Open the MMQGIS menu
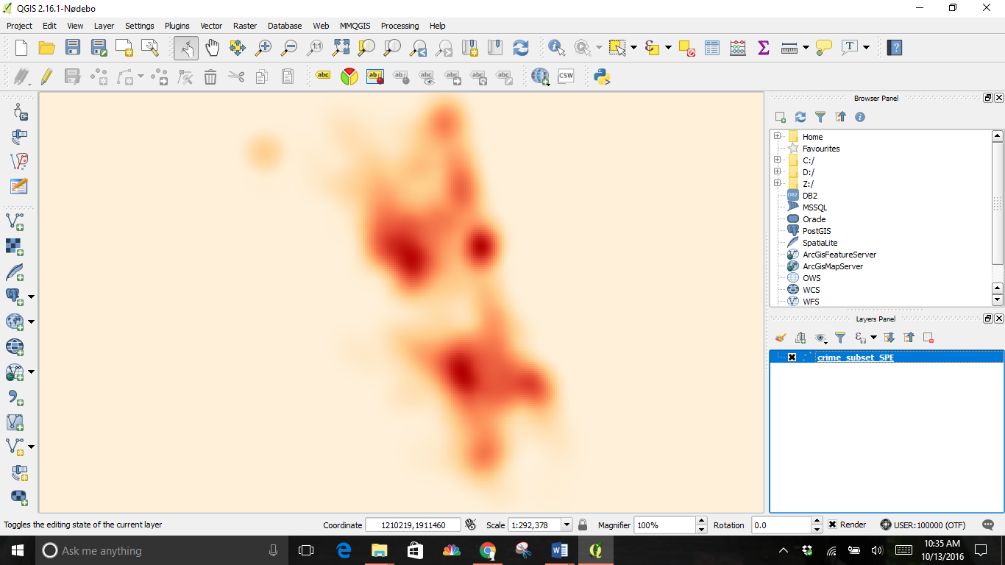1005x565 pixels. [x=355, y=26]
